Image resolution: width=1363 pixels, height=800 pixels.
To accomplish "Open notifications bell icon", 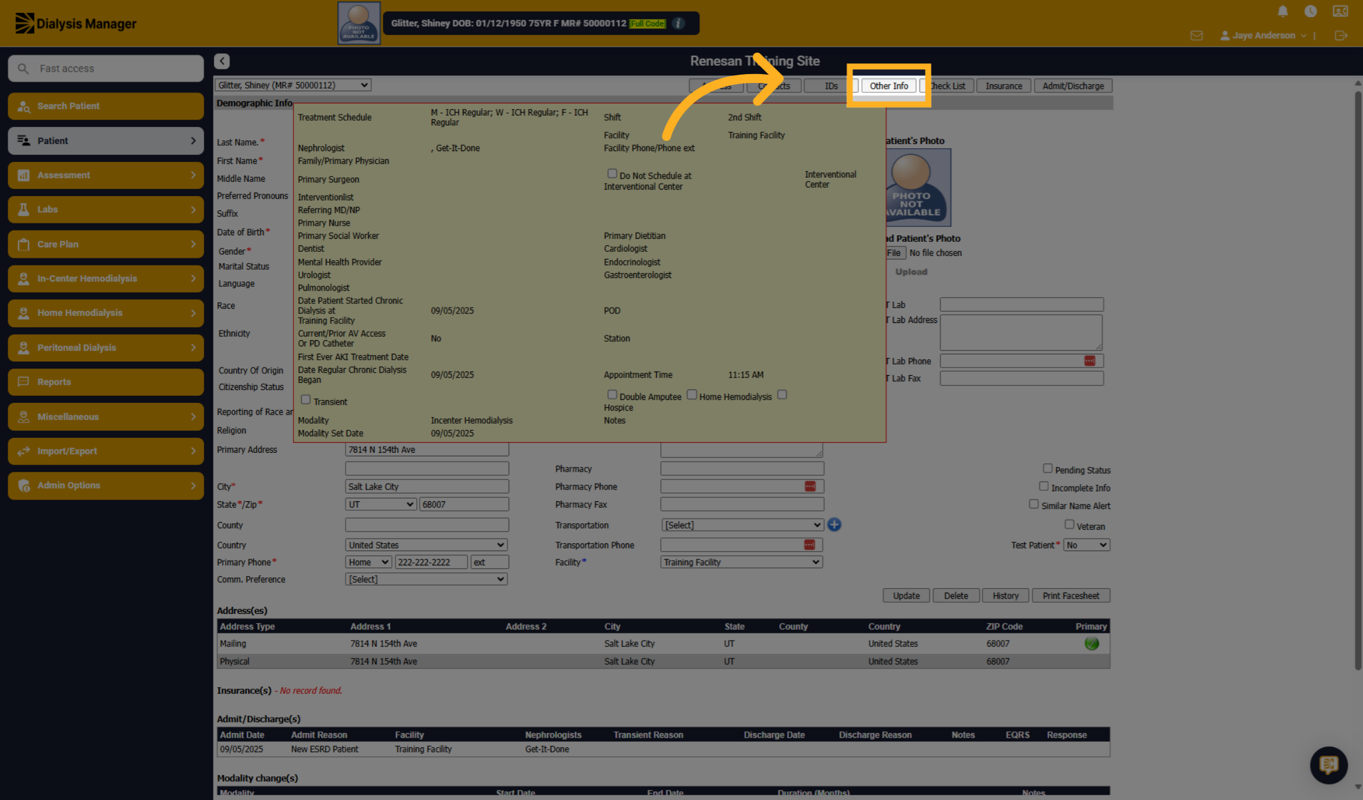I will [x=1282, y=11].
